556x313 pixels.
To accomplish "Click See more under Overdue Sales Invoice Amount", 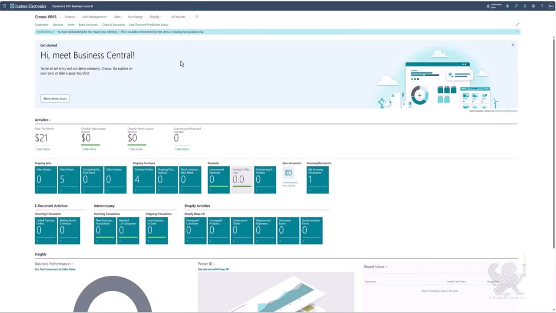I will point(89,149).
